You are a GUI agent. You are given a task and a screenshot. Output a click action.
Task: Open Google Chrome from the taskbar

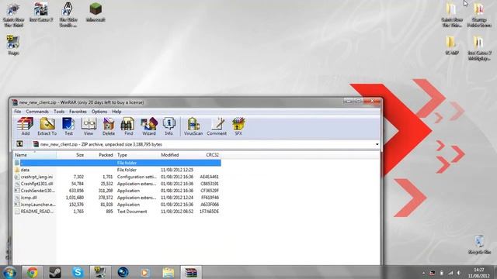[32, 272]
